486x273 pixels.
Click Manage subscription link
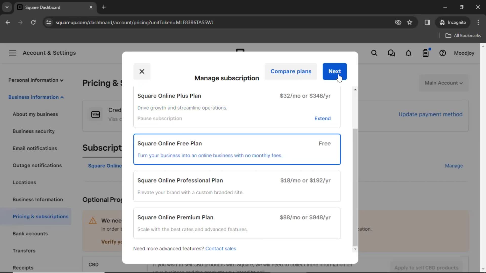coord(454,166)
